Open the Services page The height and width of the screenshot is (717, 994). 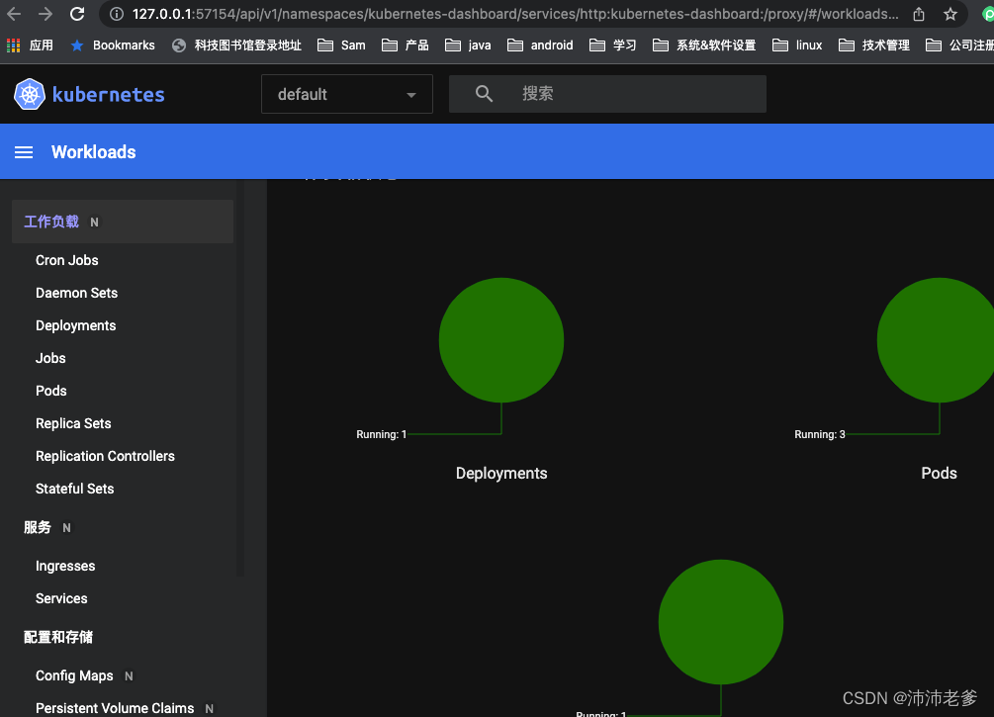(x=61, y=598)
